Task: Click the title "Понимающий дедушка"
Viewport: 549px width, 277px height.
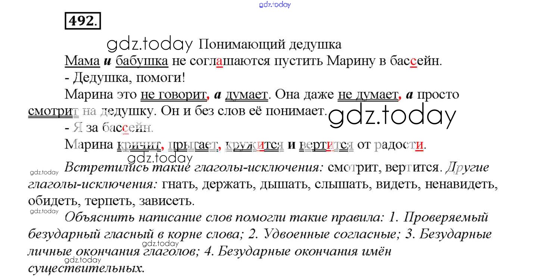Action: coord(270,44)
